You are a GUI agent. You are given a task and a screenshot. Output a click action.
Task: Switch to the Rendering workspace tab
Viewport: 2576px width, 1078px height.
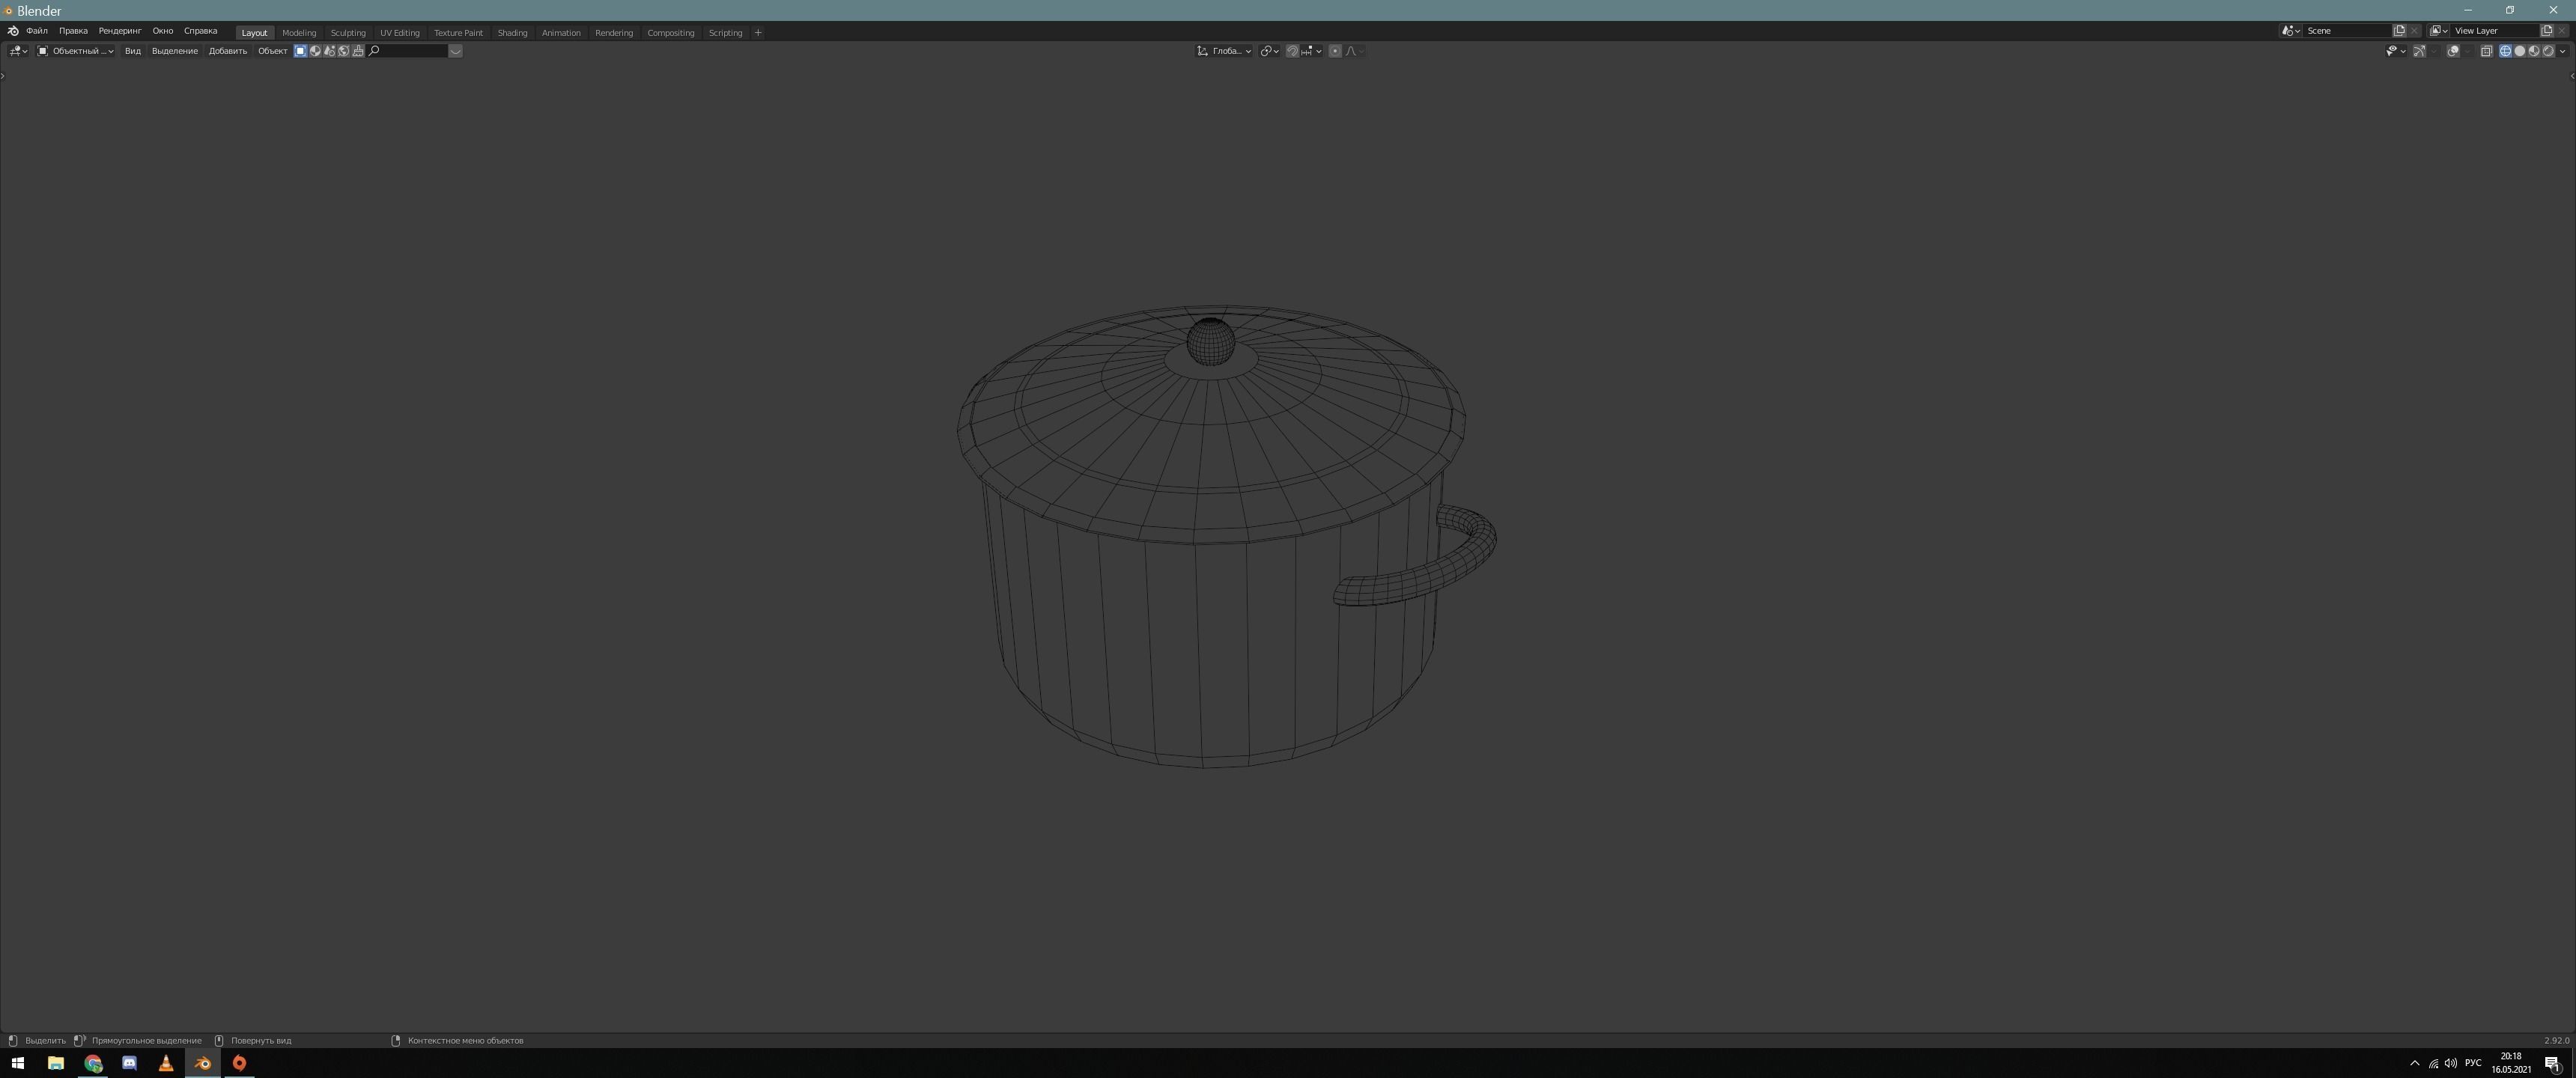tap(614, 33)
